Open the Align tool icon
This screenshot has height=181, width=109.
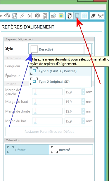click(30, 16)
